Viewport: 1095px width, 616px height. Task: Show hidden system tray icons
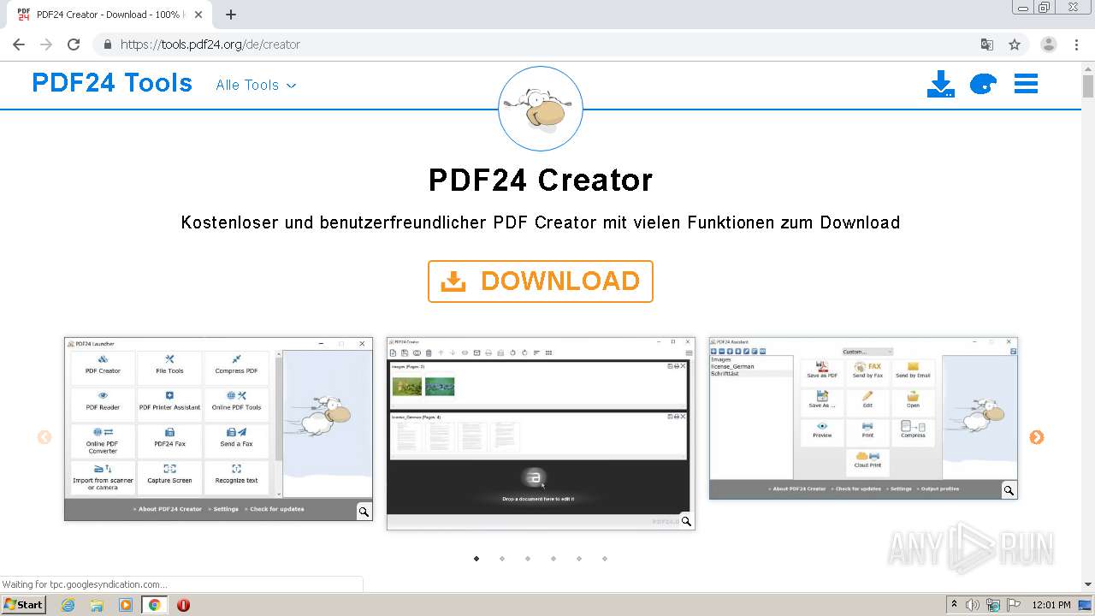point(954,605)
